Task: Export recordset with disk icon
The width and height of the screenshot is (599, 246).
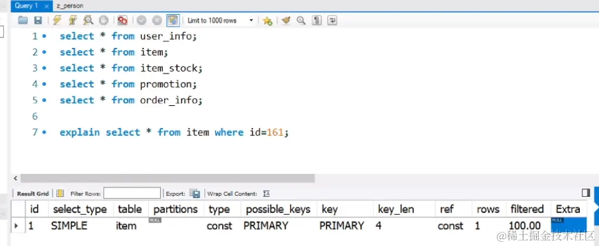Action: point(194,194)
